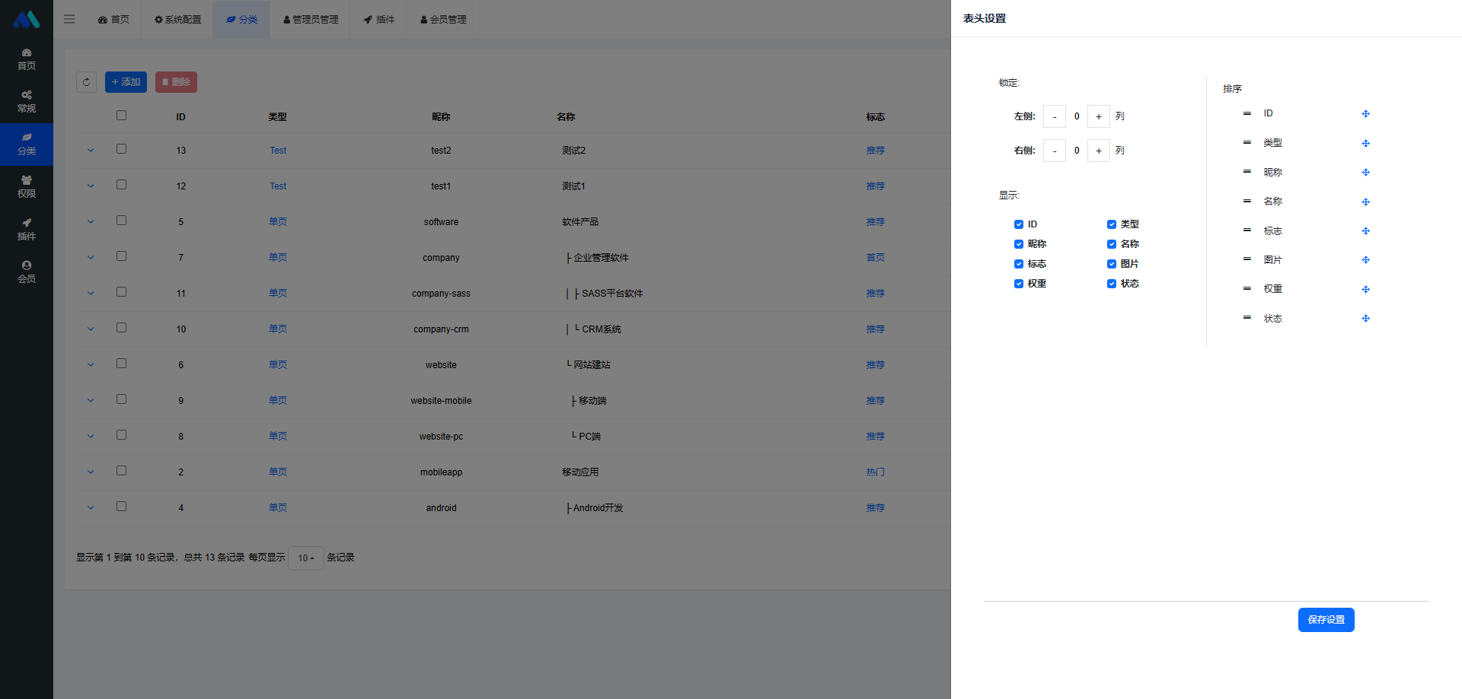Screen dimensions: 1462x699
Task: Click the 单页 type link for software
Action: [278, 222]
